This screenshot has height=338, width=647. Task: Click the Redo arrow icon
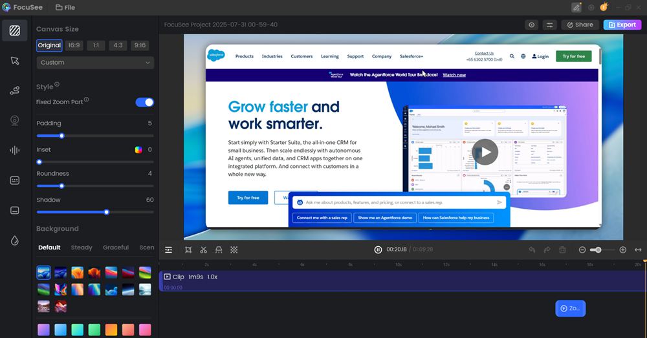point(547,250)
